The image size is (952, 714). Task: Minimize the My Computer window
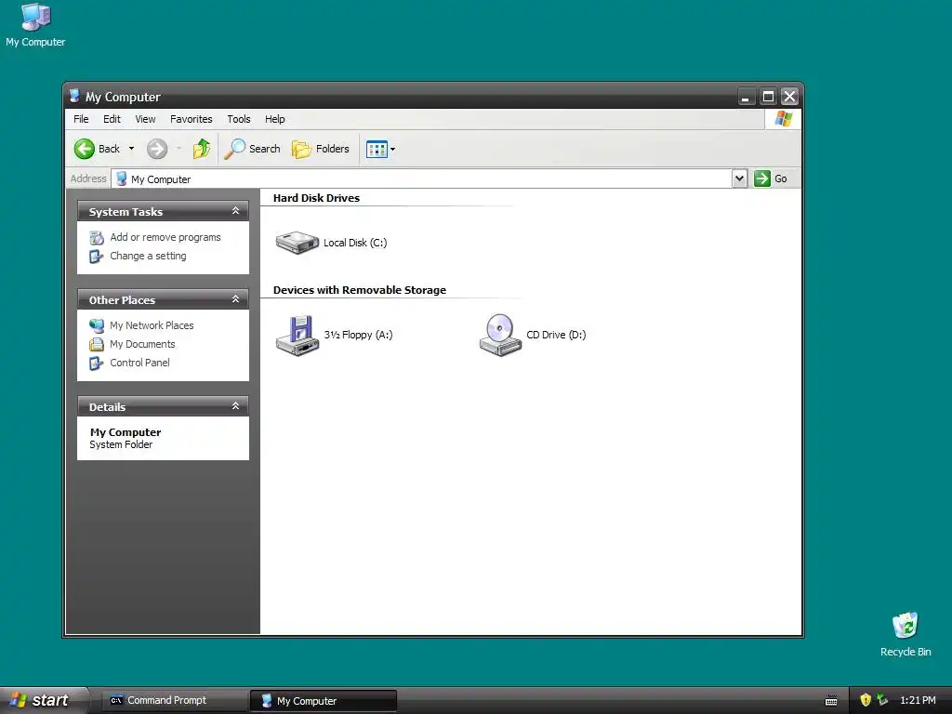745,97
